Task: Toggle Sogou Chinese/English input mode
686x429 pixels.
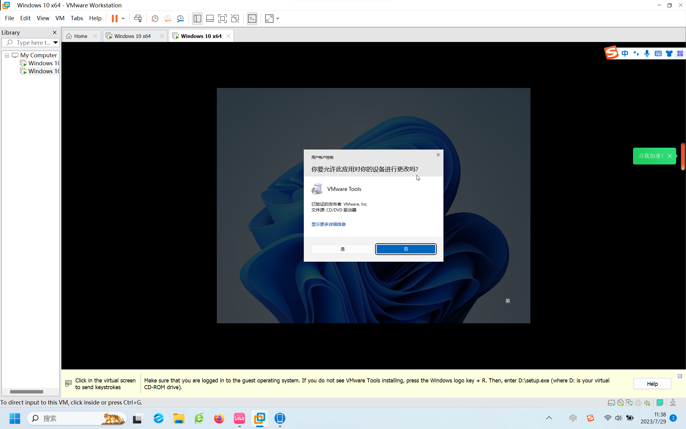Action: click(x=625, y=54)
